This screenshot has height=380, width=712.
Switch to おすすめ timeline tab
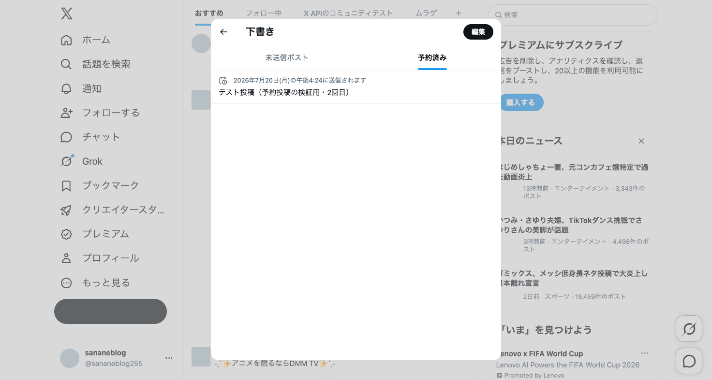tap(209, 13)
